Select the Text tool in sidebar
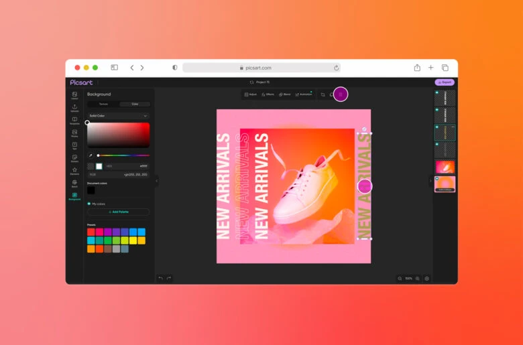This screenshot has width=523, height=345. [x=74, y=145]
